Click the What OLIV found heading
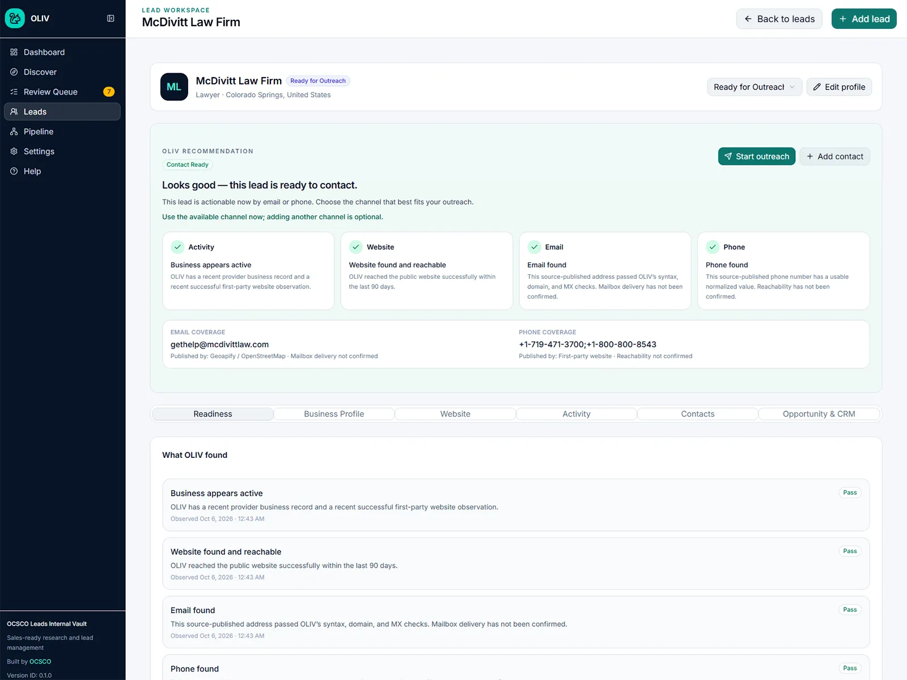907x680 pixels. pos(194,455)
